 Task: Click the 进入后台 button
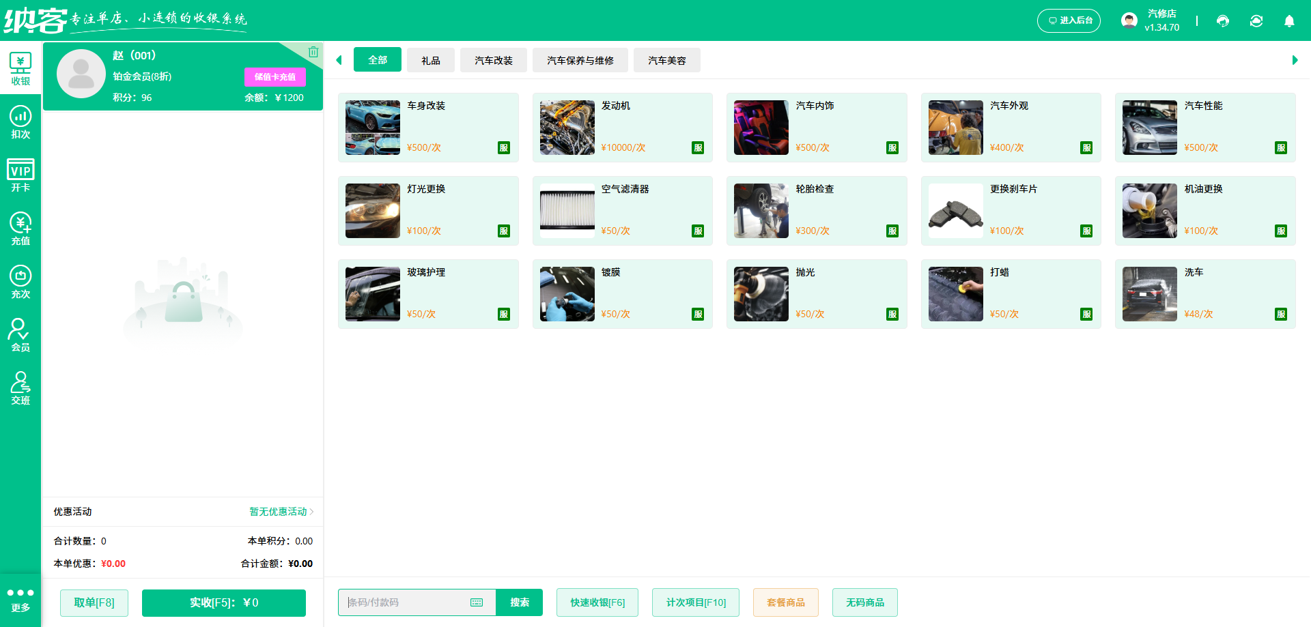pyautogui.click(x=1069, y=20)
